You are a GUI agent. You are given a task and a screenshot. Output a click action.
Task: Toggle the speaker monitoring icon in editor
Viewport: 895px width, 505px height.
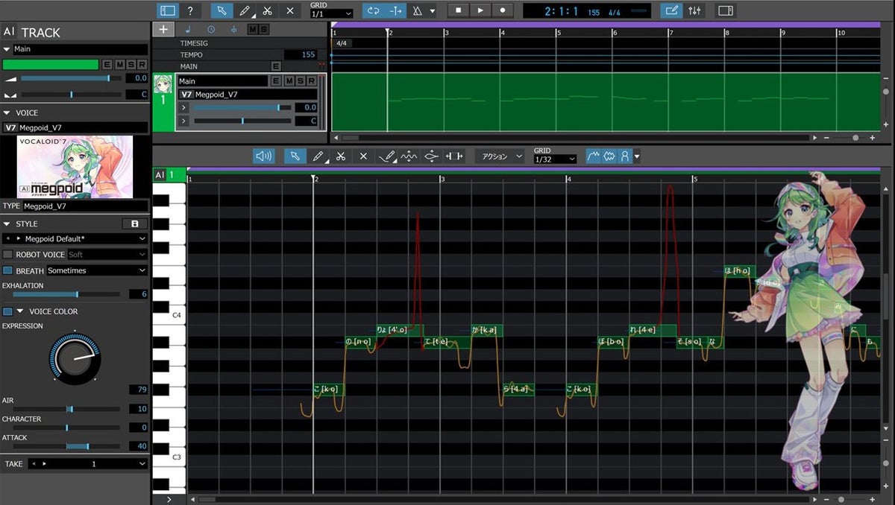(263, 156)
